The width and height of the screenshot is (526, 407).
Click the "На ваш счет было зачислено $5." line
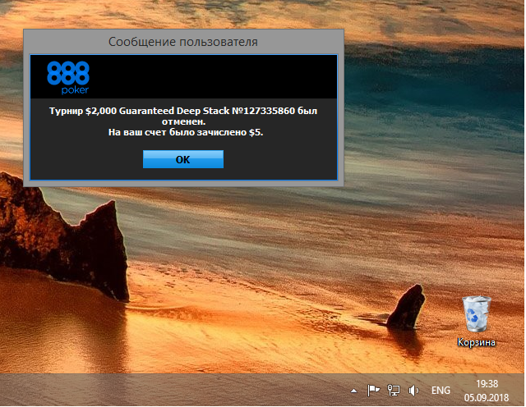coord(186,132)
